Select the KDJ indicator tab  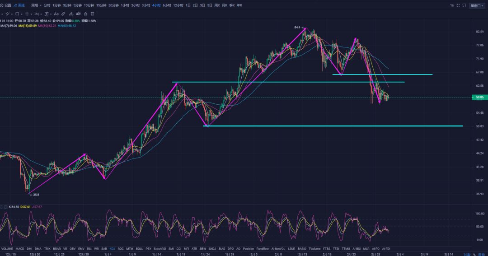point(113,249)
